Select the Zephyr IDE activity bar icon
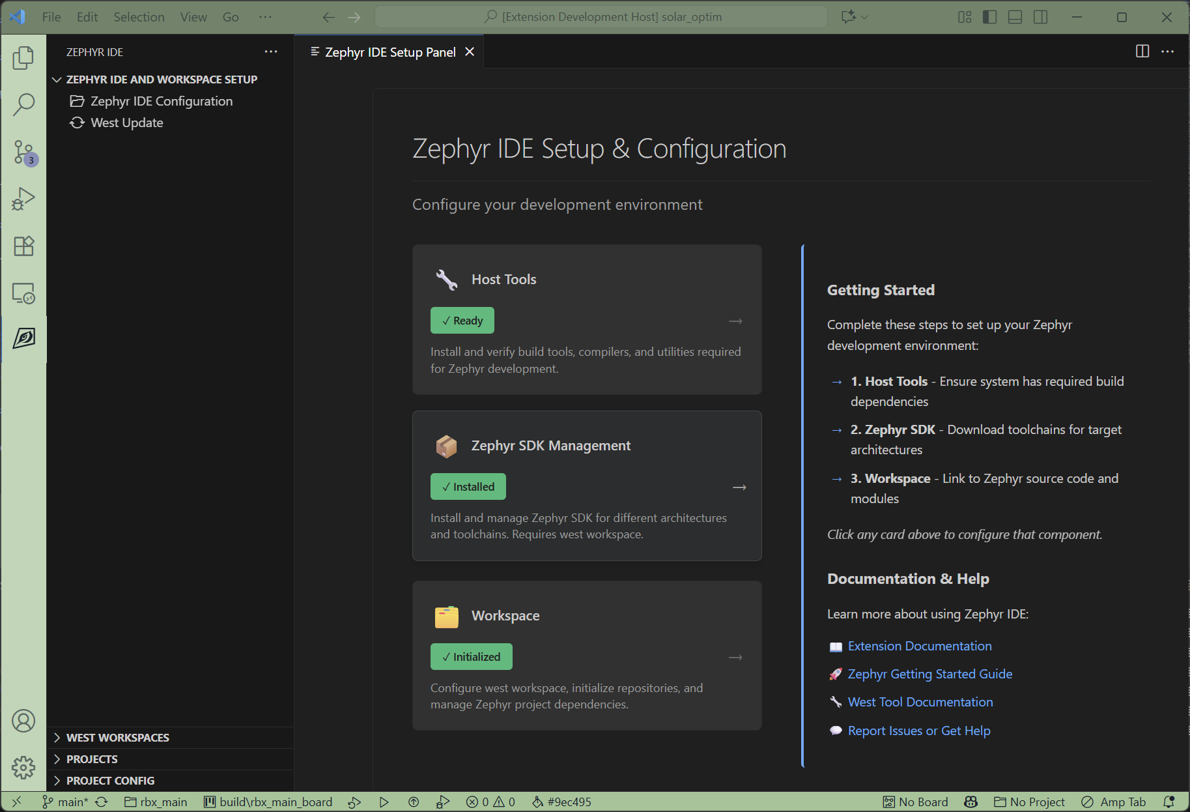The height and width of the screenshot is (812, 1190). click(23, 339)
